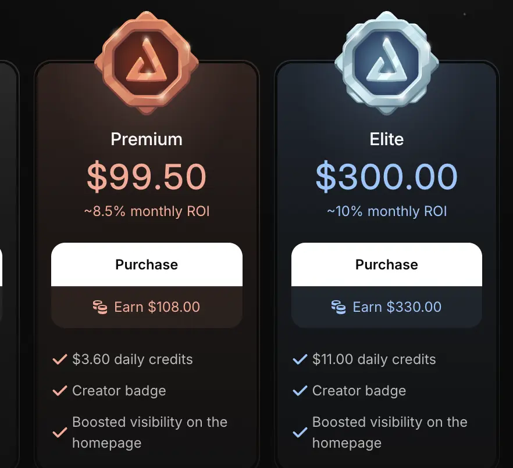Select the $99.50 Premium price
This screenshot has height=468, width=513.
(x=147, y=177)
